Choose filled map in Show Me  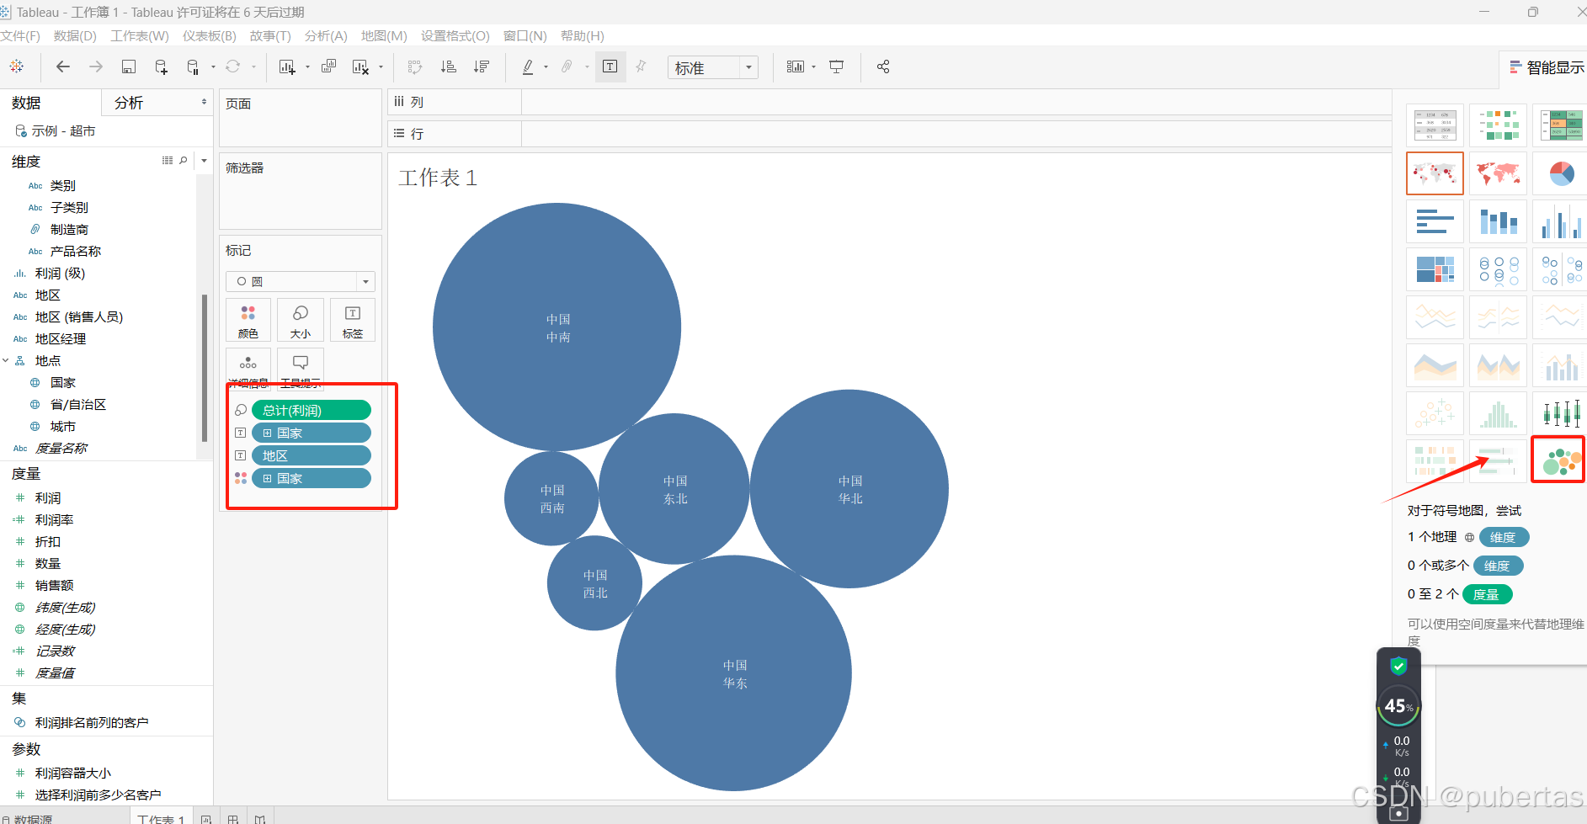coord(1498,173)
